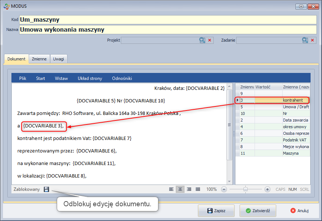
Task: Clear the Zadanie field with red X
Action: (x=312, y=40)
